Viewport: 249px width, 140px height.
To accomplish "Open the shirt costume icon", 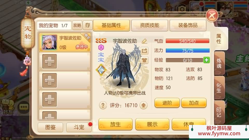I will (144, 60).
